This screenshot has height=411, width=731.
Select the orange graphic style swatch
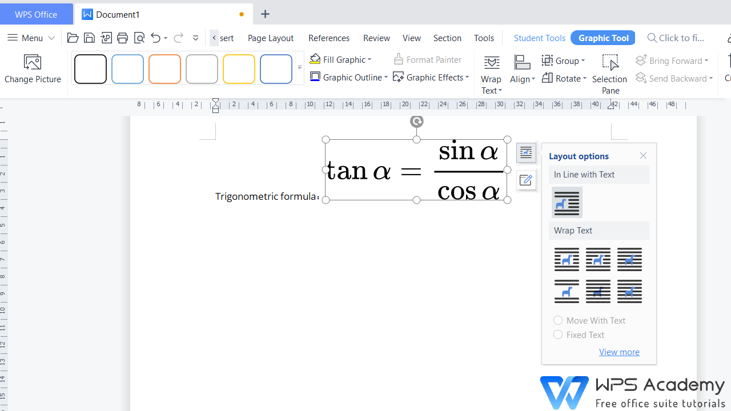click(x=164, y=68)
